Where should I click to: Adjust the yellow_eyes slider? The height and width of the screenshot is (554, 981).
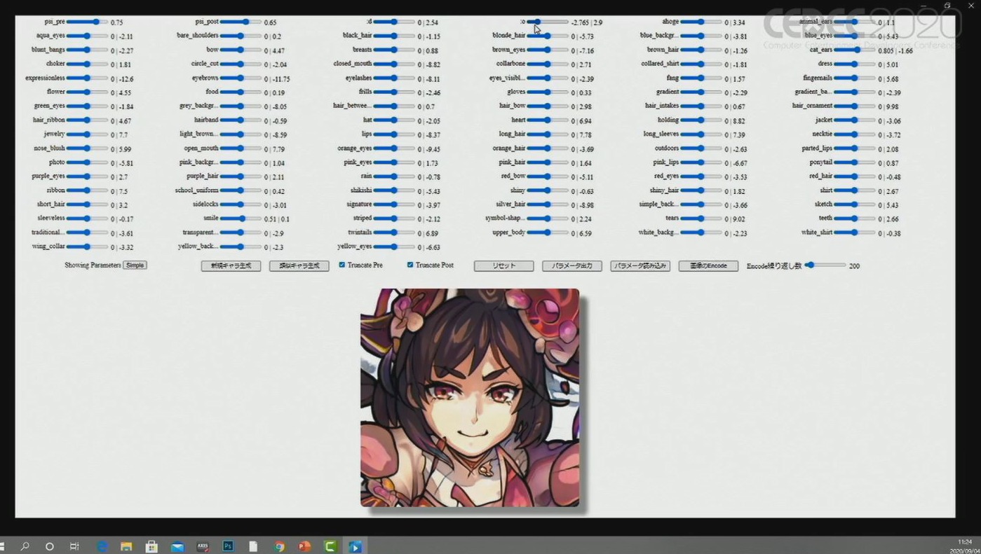[394, 247]
